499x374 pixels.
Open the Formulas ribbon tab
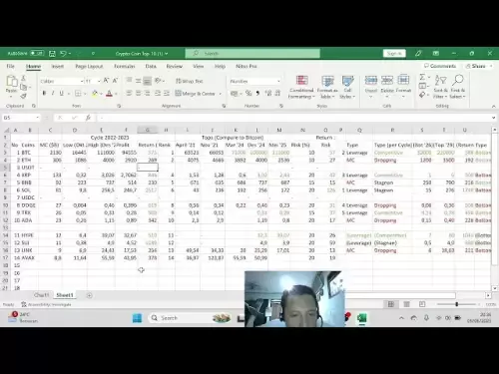125,66
